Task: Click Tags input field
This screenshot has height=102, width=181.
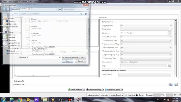Action: (x=143, y=66)
